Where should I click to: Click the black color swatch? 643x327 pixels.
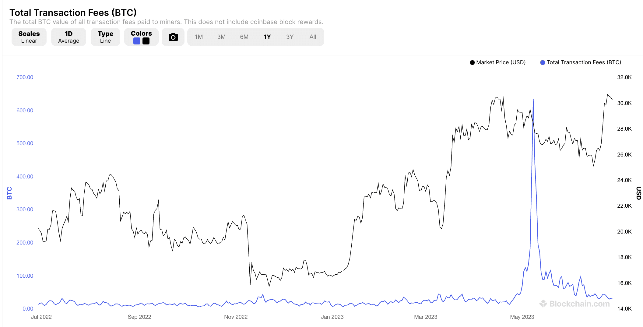146,41
